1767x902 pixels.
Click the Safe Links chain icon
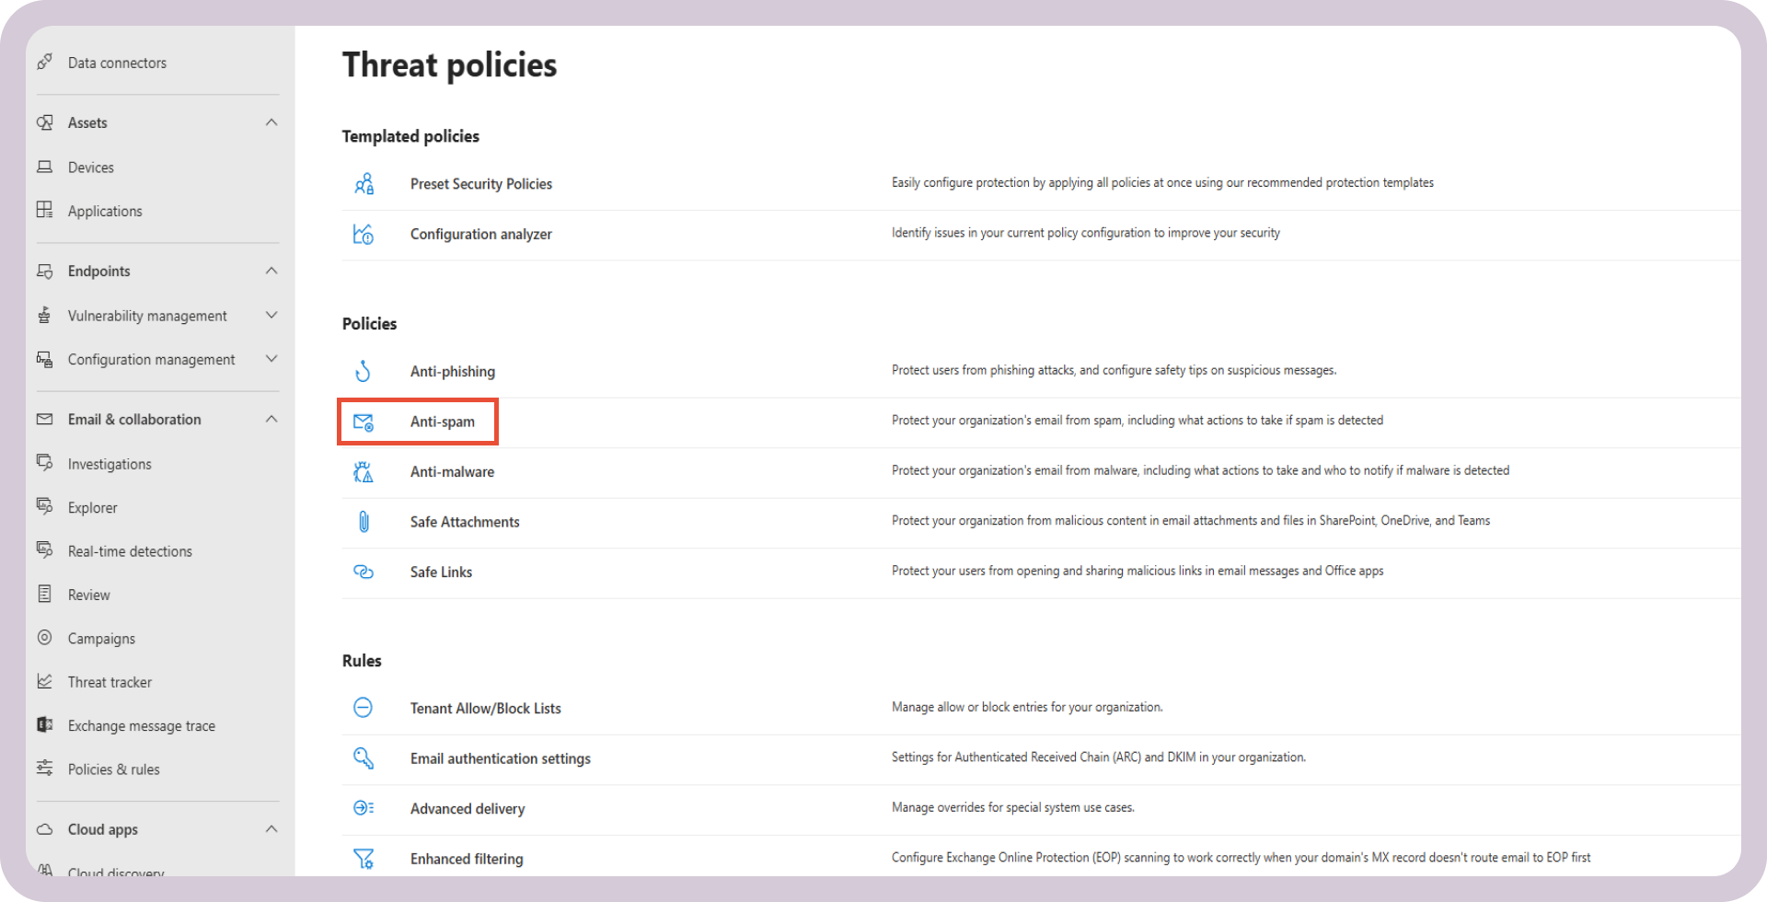[364, 572]
